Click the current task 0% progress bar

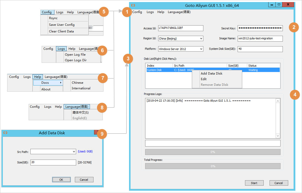point(213,152)
